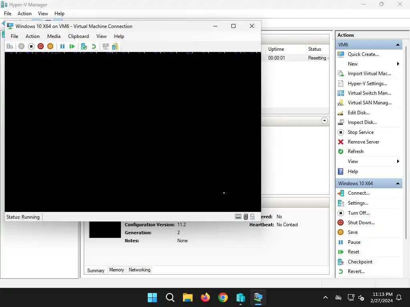Click the Turn Off icon in VM toolbar
This screenshot has width=410, height=307.
[31, 46]
